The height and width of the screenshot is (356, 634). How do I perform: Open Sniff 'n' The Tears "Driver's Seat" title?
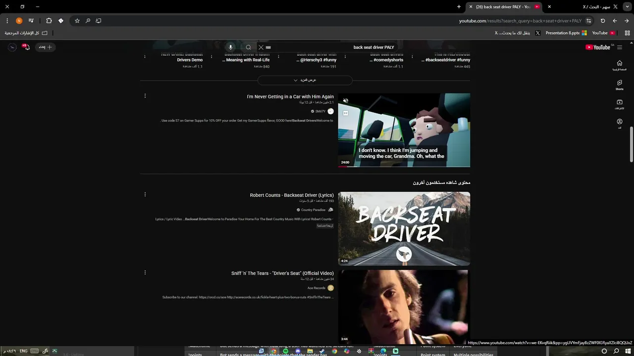282,273
